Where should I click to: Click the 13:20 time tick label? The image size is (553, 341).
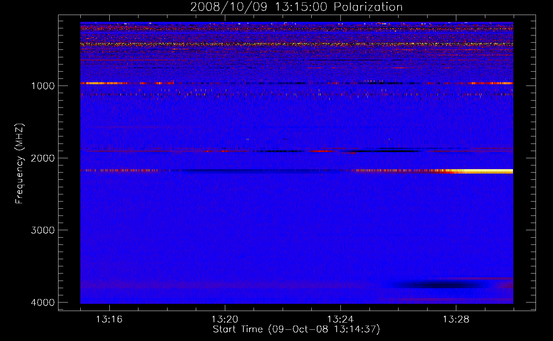(x=225, y=320)
